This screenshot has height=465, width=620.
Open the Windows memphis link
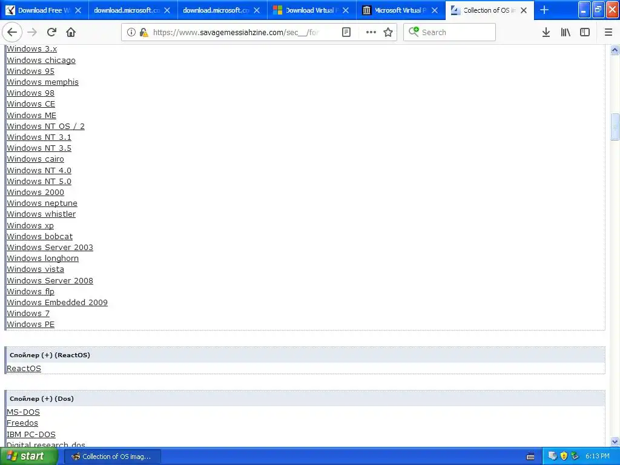[x=43, y=82]
